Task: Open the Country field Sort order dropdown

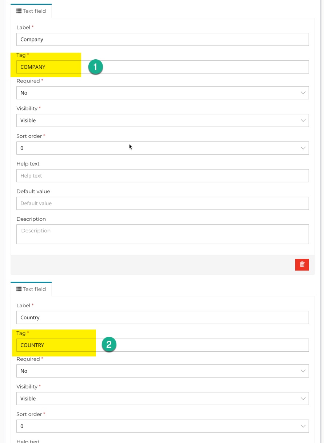Action: point(163,426)
